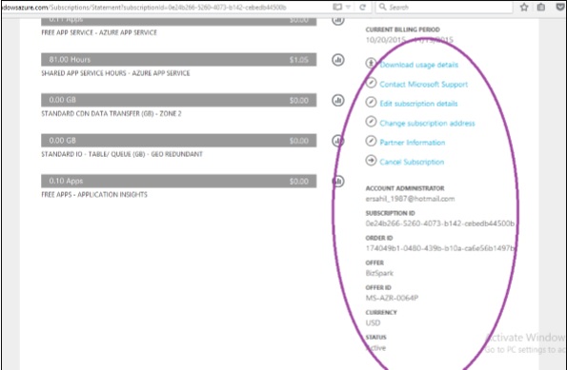Screen dimensions: 567x370
Task: Open chart icon for Shared App Service Hours
Action: (337, 60)
